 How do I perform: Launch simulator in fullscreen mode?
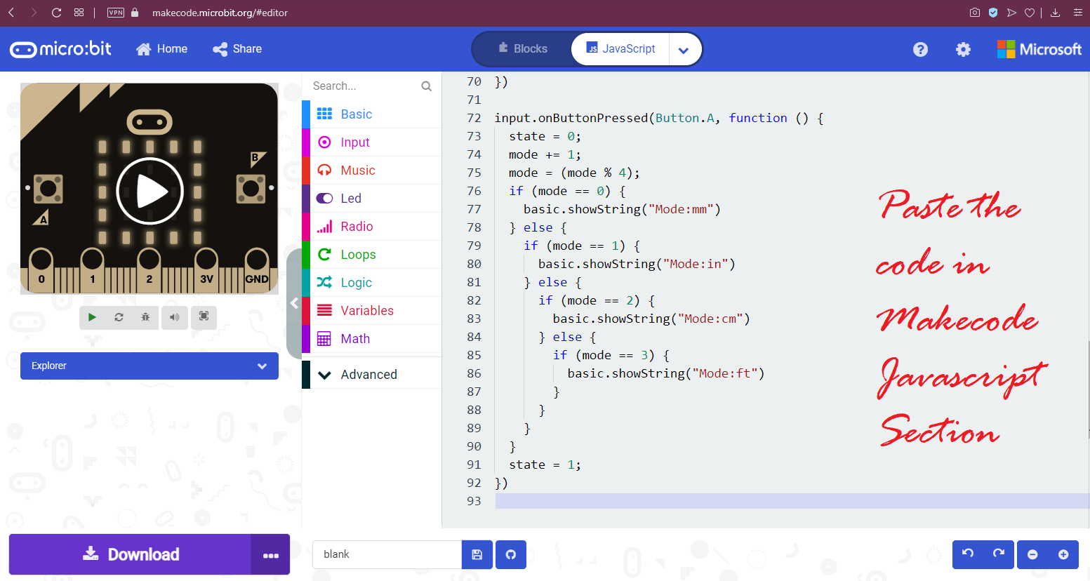pyautogui.click(x=204, y=317)
